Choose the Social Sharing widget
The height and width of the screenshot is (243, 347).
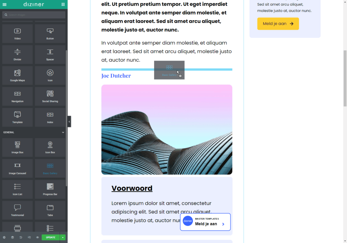(50, 96)
